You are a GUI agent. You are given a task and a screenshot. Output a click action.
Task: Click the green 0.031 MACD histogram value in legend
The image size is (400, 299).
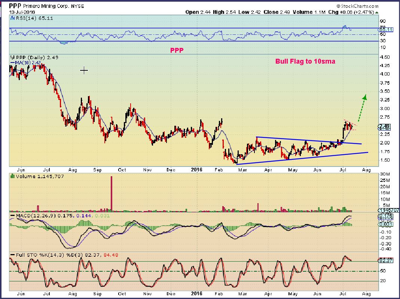pyautogui.click(x=102, y=216)
